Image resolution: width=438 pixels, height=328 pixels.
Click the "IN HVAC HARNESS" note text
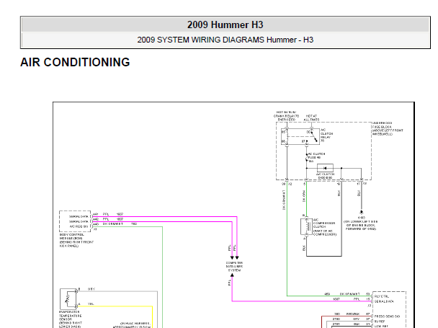(135, 323)
